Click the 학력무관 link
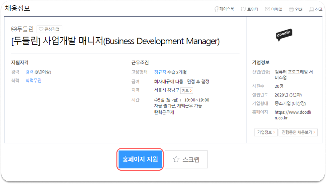 34,81
